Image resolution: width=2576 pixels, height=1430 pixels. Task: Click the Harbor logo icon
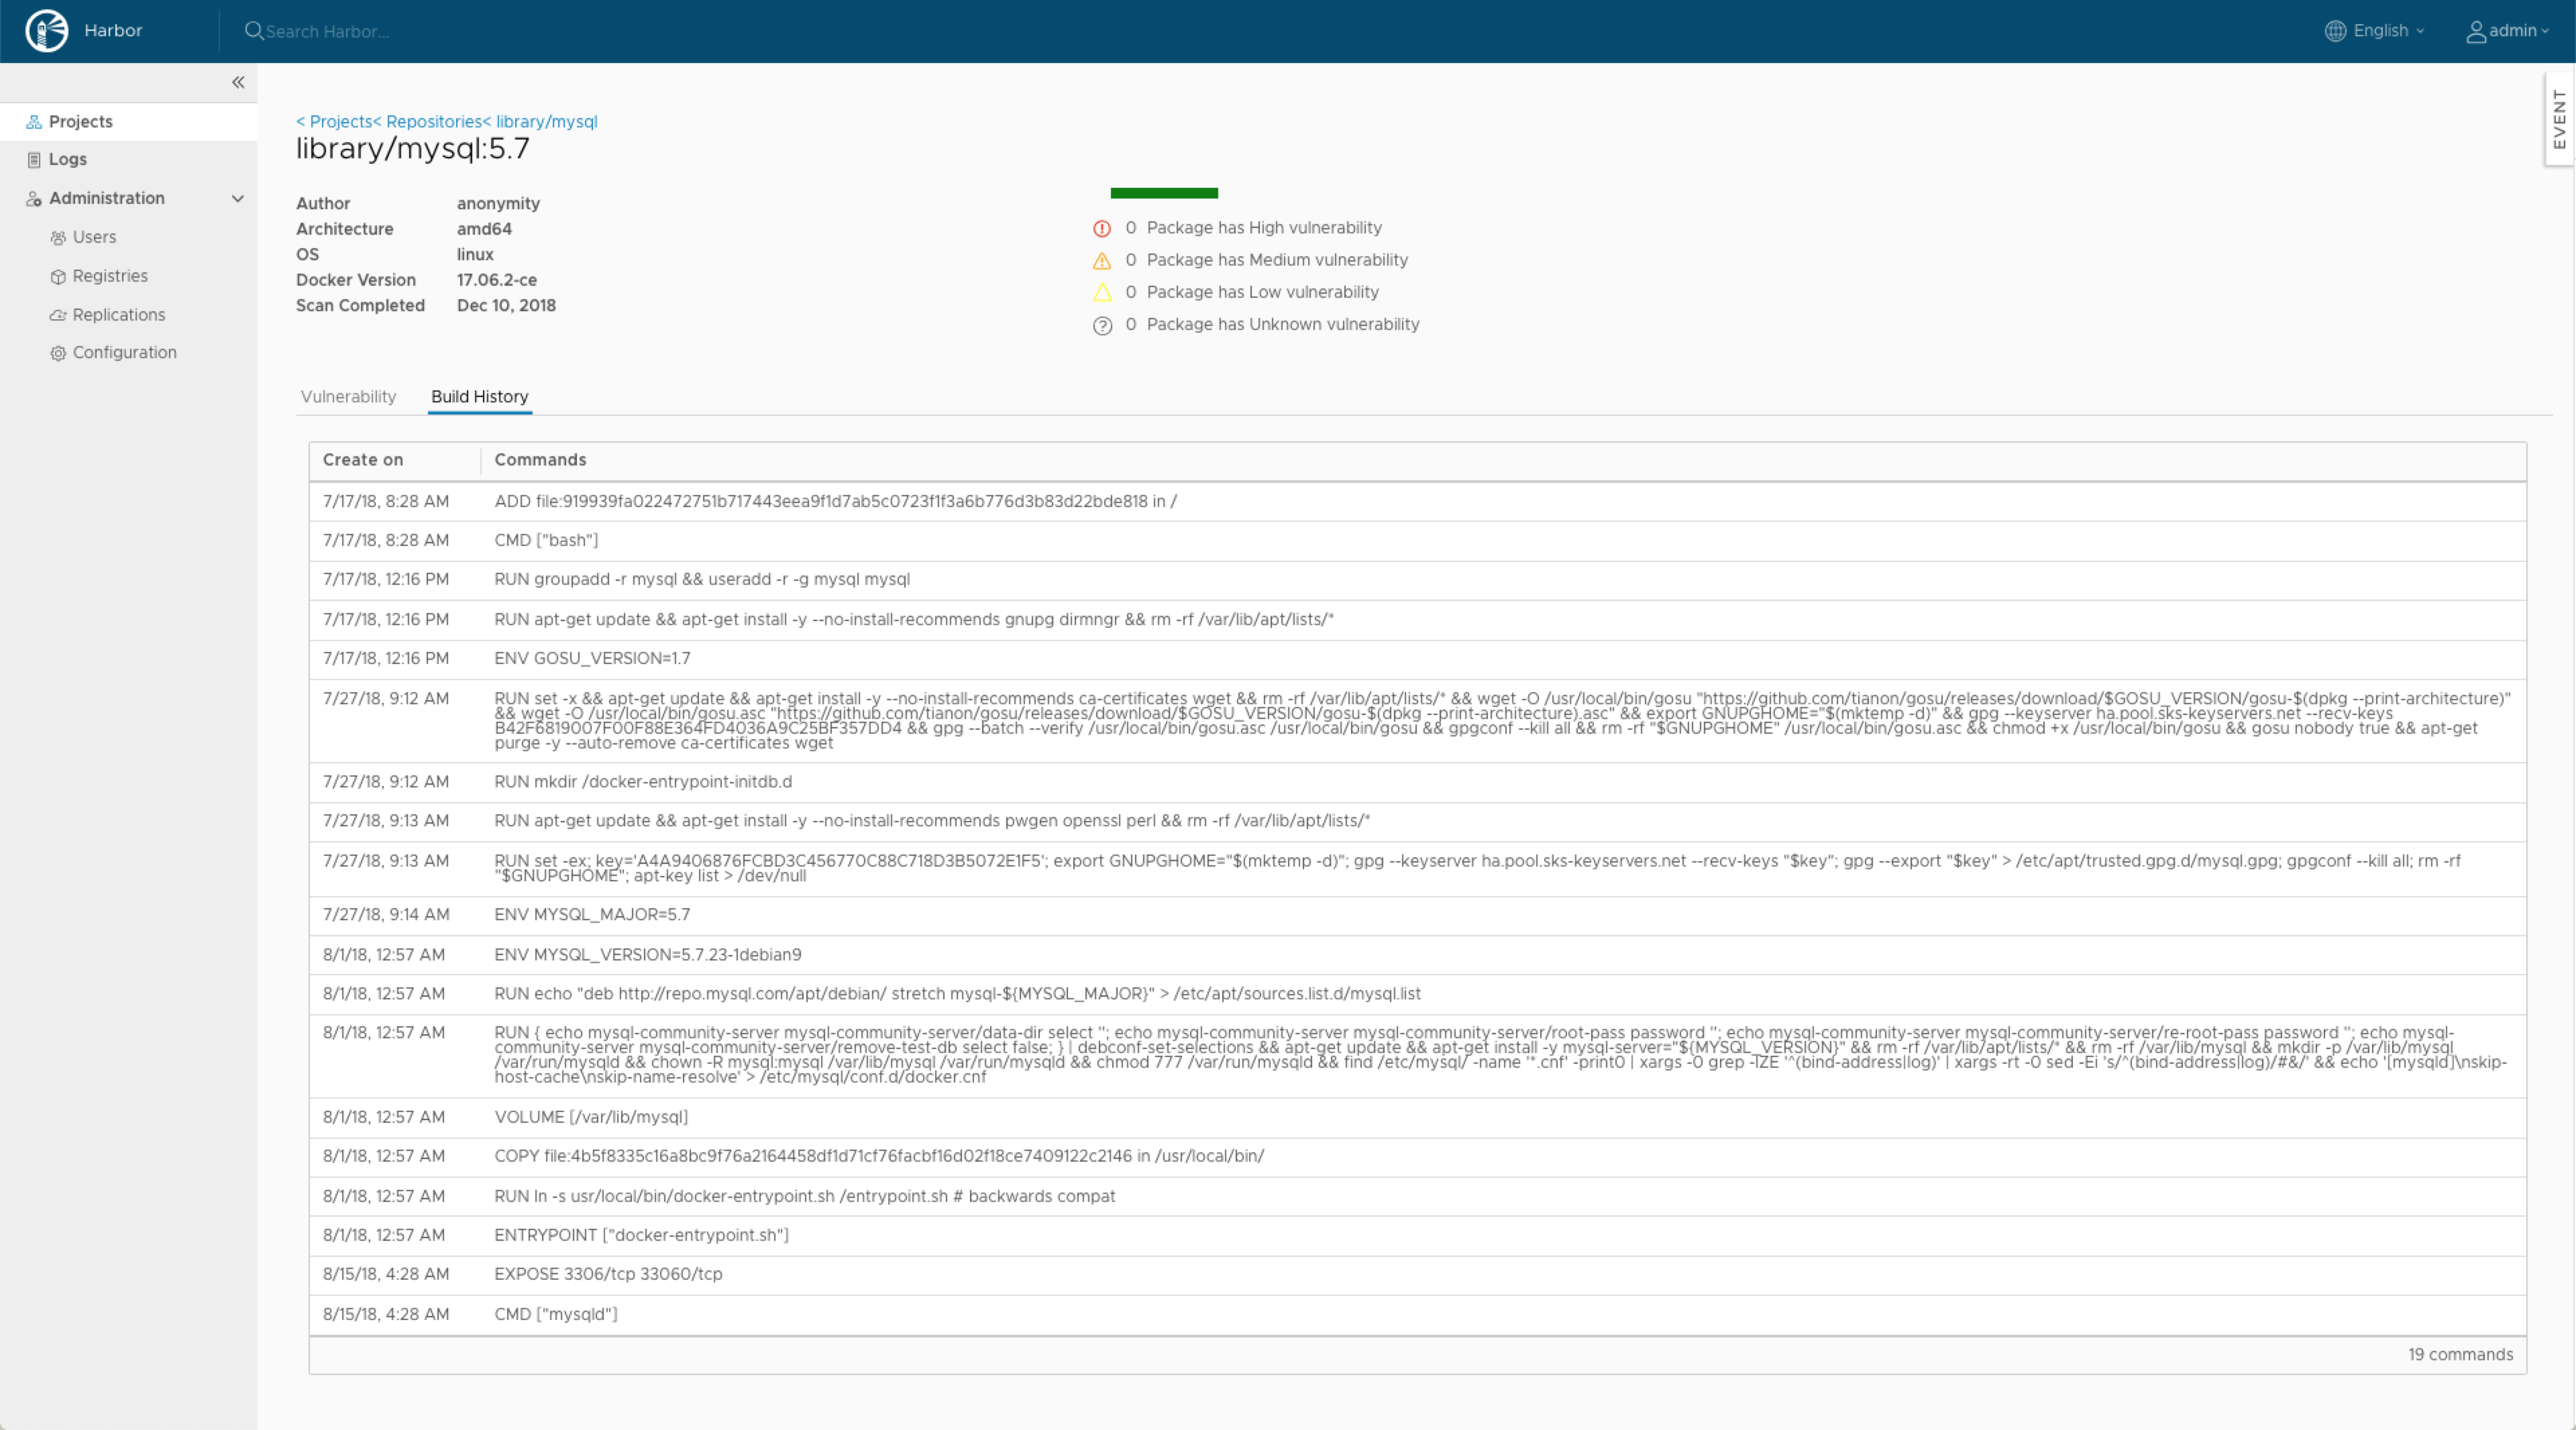pos(46,31)
